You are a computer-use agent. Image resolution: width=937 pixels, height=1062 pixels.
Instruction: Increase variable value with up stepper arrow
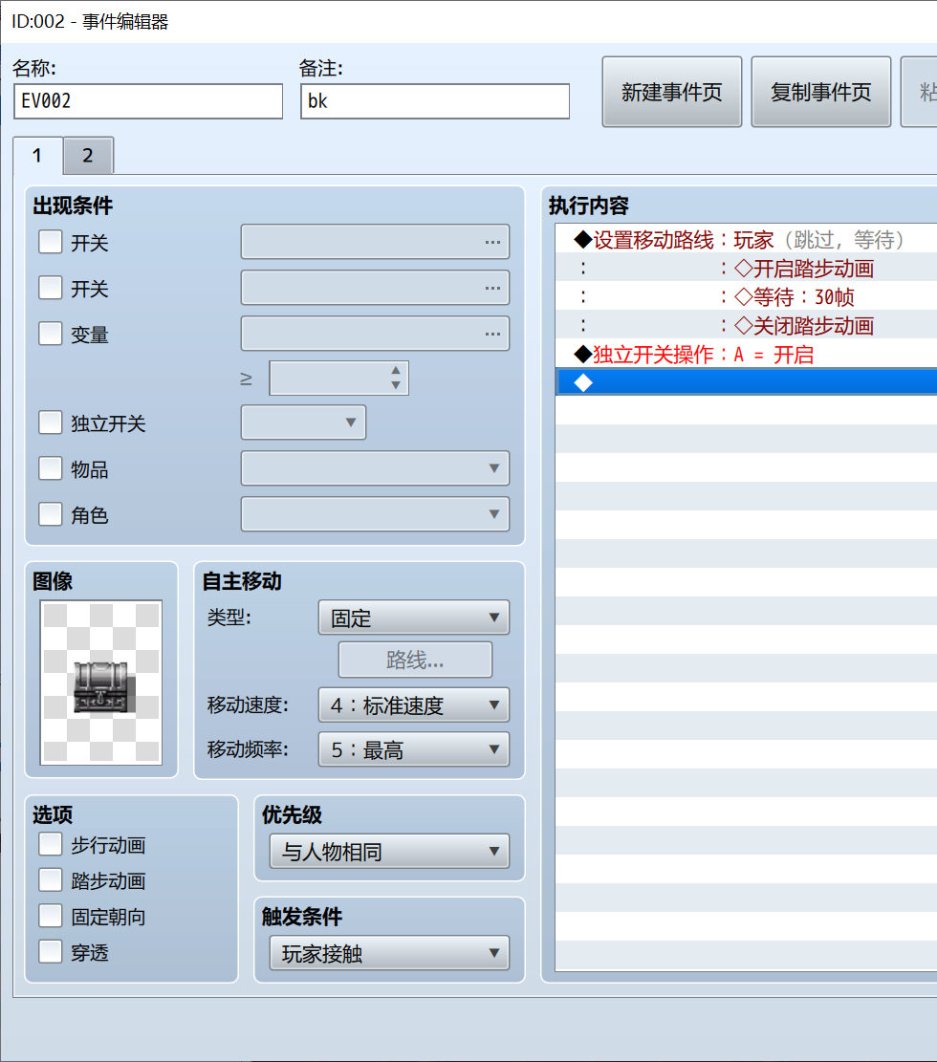click(396, 370)
